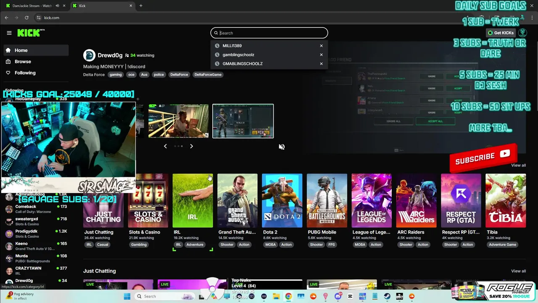This screenshot has height=303, width=538.
Task: Click the FPS tag under PUBG Mobile
Action: point(332,245)
